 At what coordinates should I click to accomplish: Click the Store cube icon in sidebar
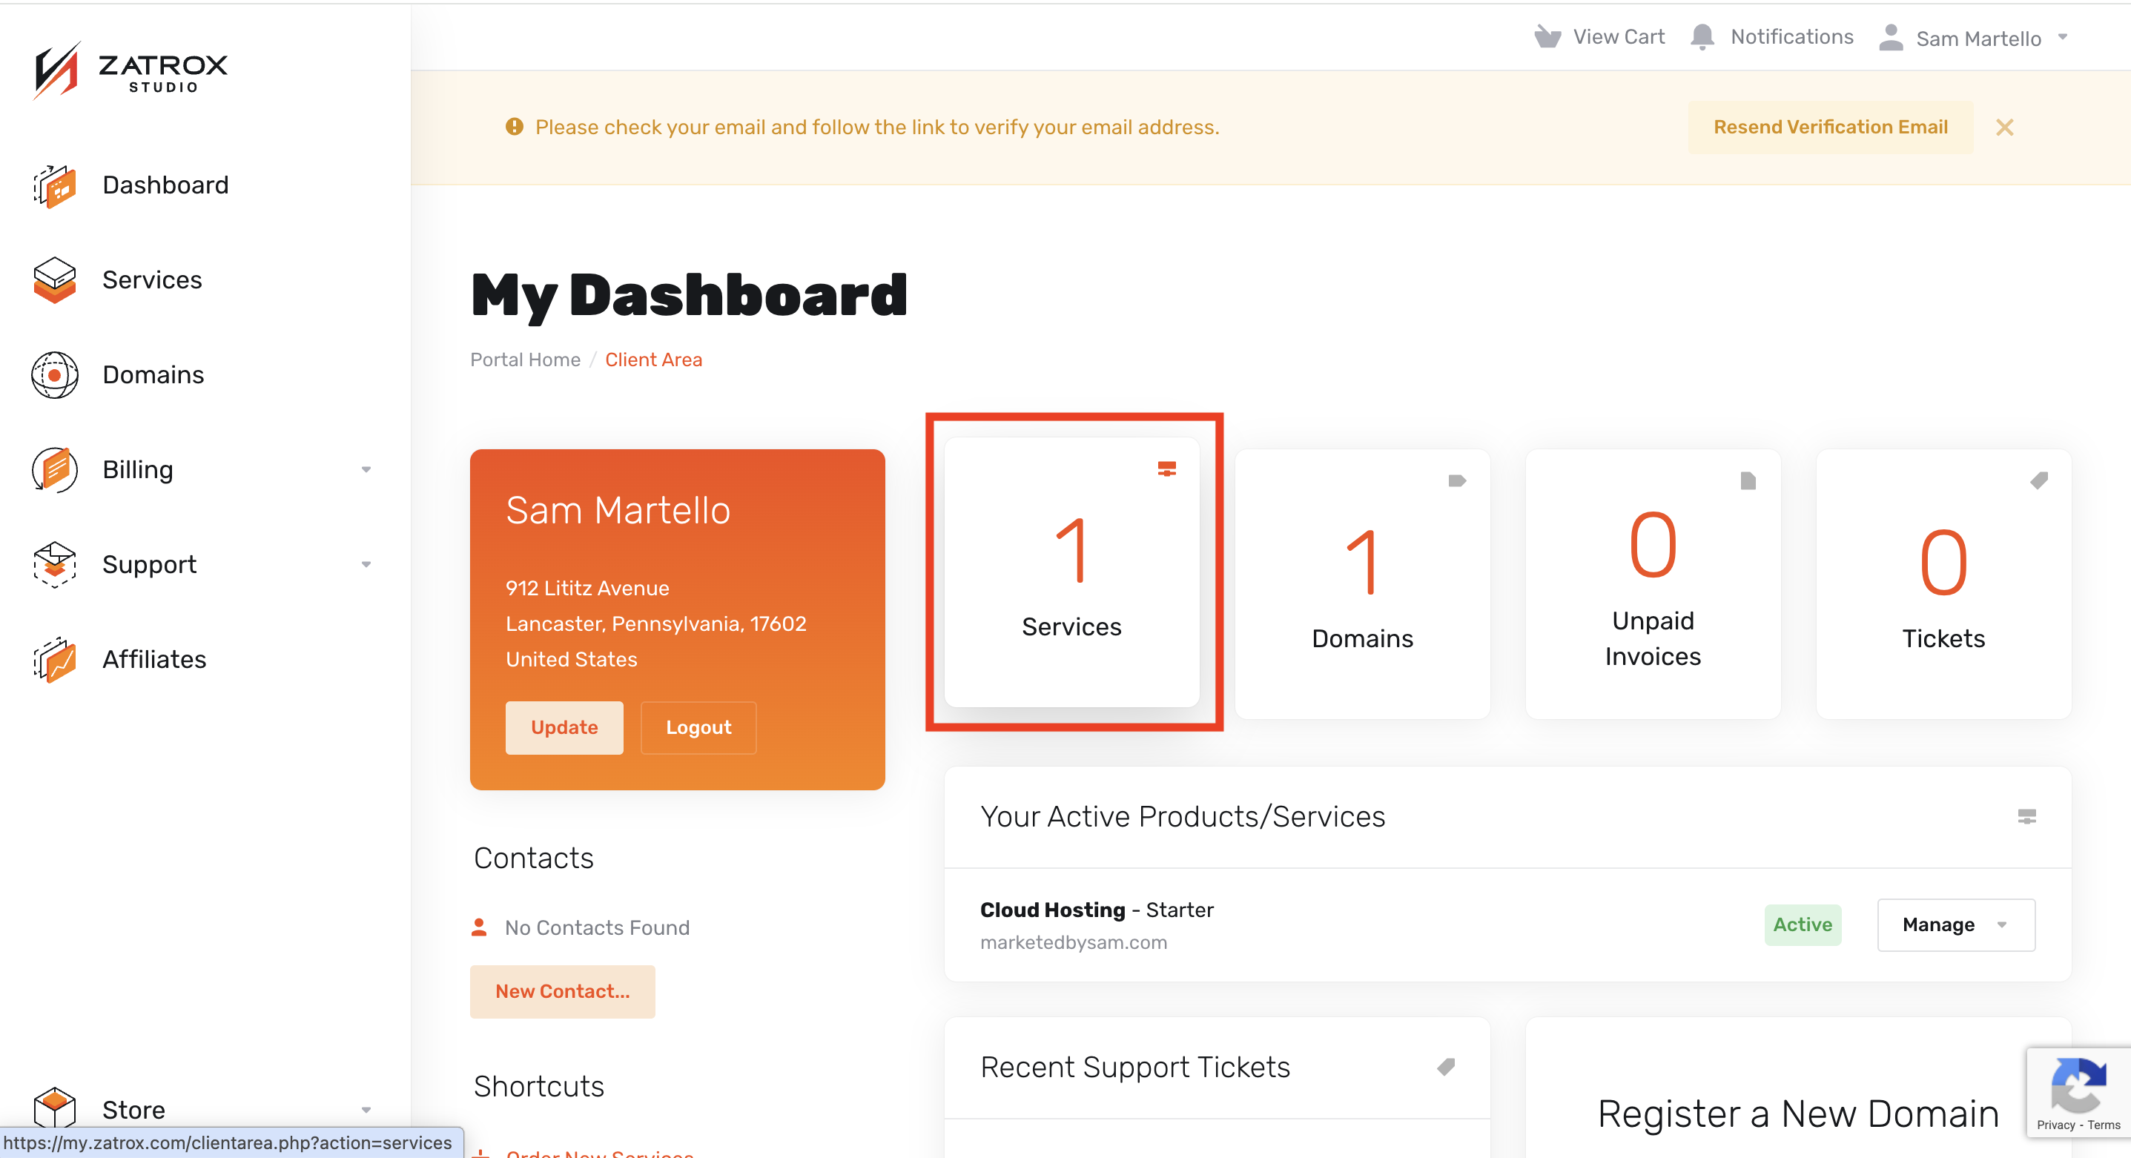(x=55, y=1108)
